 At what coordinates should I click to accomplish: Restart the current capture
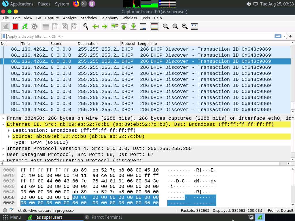tap(25, 26)
